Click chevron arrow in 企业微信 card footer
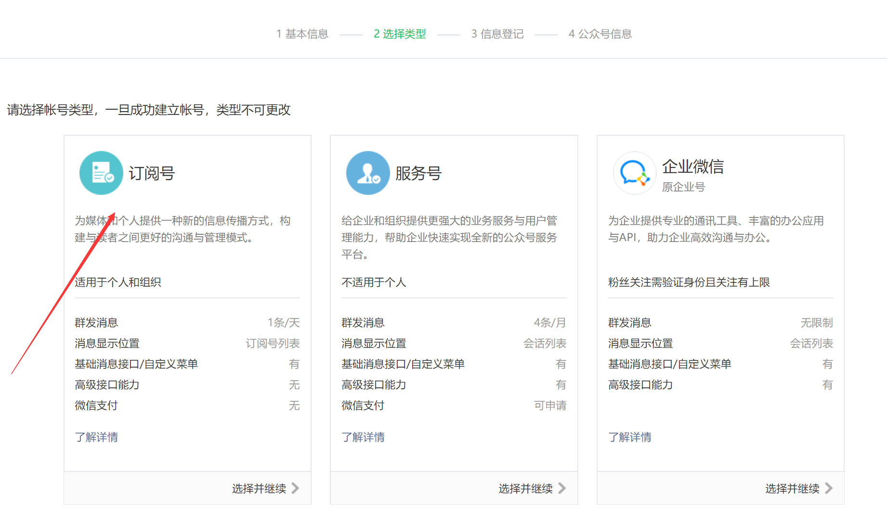Image resolution: width=887 pixels, height=523 pixels. [x=829, y=488]
